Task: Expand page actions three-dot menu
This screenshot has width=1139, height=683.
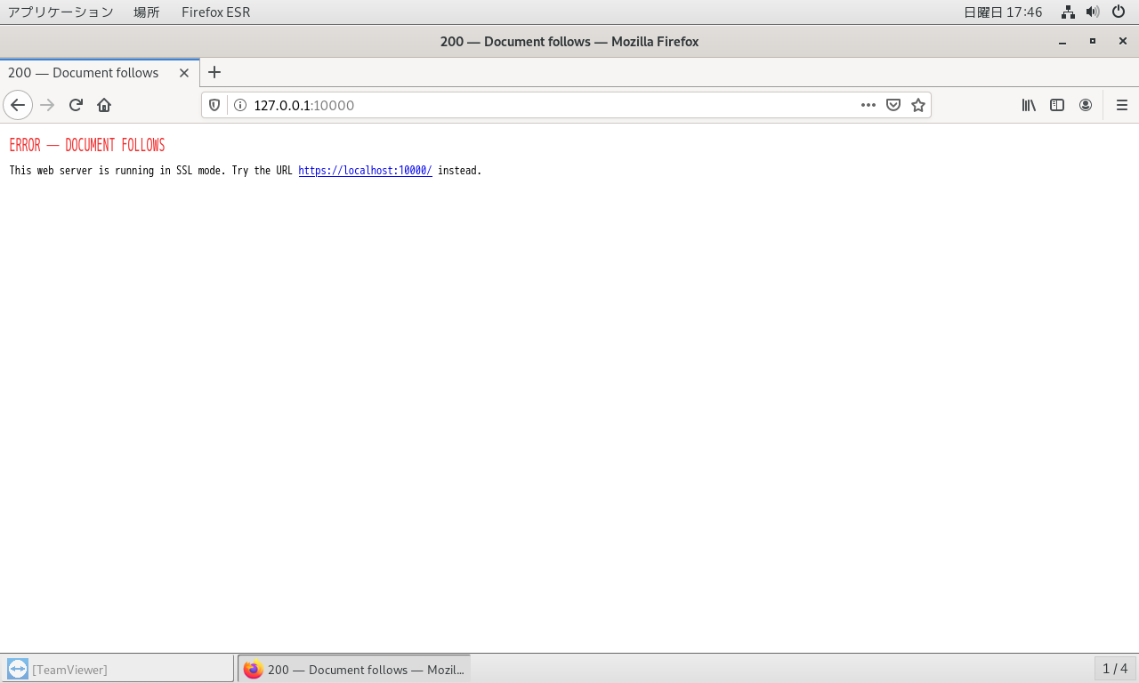Action: (868, 105)
